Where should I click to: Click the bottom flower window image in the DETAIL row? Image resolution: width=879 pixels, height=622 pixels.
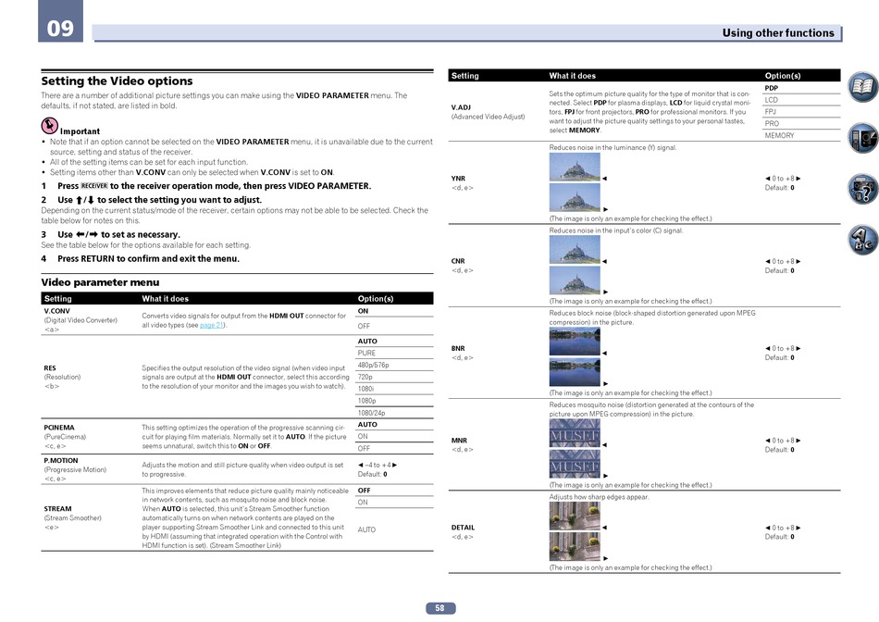[x=575, y=547]
